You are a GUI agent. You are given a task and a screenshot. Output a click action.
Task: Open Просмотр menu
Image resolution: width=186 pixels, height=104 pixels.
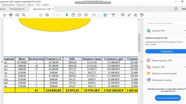[21, 5]
